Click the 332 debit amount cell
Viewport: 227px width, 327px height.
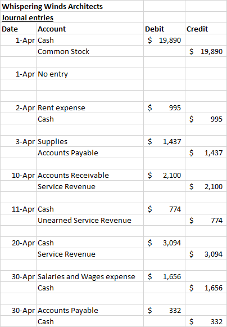(x=164, y=310)
